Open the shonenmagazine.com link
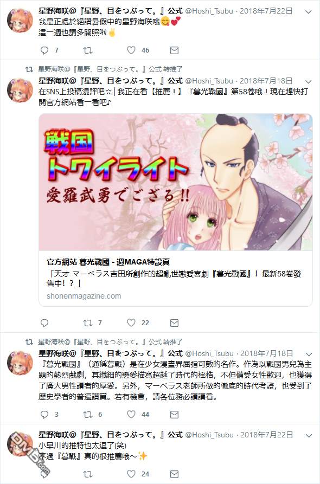Viewport: 320px width, 484px height. tap(84, 296)
